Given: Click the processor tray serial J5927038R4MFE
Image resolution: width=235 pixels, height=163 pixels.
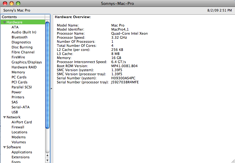Looking at the screenshot, I should click(x=125, y=82).
